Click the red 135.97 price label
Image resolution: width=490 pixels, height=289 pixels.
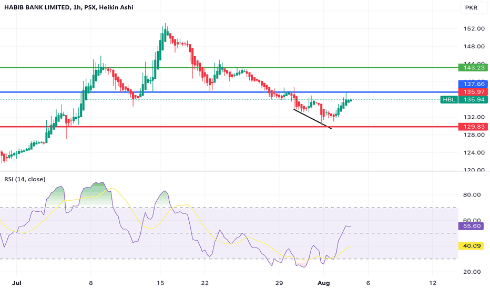pos(473,92)
